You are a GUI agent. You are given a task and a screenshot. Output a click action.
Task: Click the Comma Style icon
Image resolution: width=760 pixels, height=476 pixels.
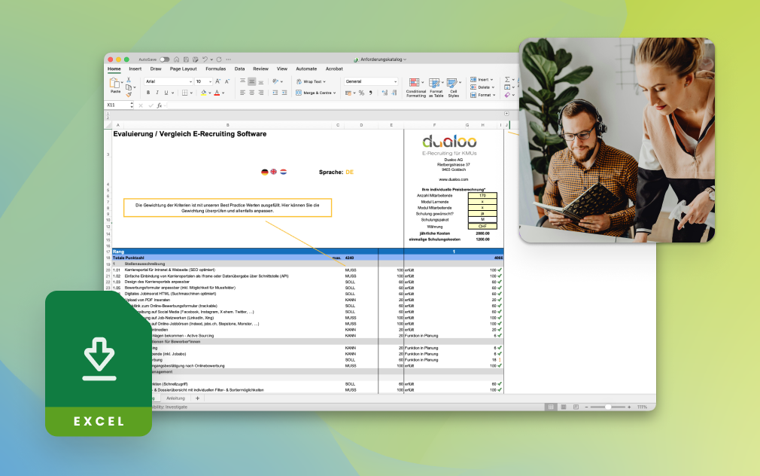tap(371, 93)
